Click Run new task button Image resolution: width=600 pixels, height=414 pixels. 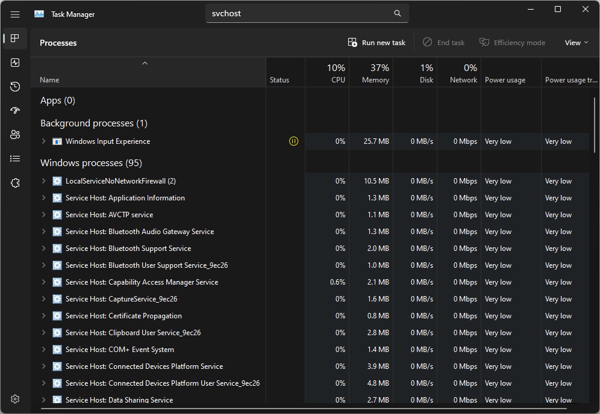[x=377, y=43]
